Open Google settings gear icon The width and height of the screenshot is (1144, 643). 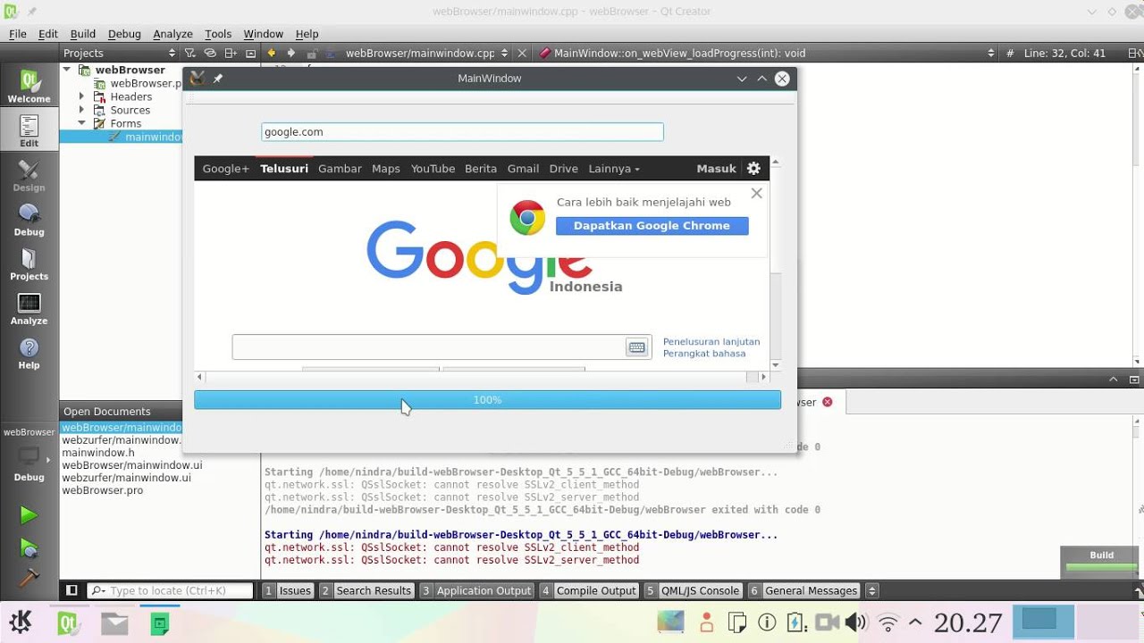pos(753,168)
